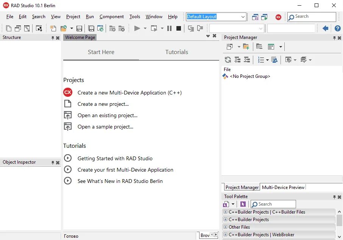Click Open an existing project... link
The image size is (343, 240).
[x=108, y=115]
